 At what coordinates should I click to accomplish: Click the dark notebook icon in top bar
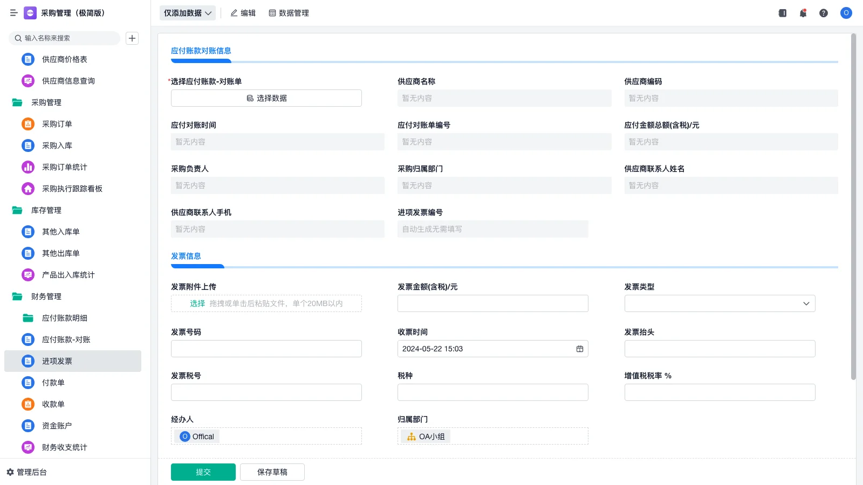pyautogui.click(x=783, y=13)
